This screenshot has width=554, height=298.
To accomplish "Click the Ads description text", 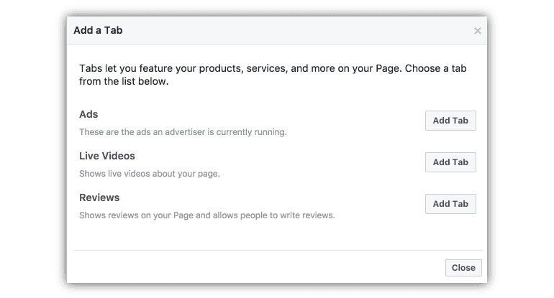I will [x=183, y=132].
